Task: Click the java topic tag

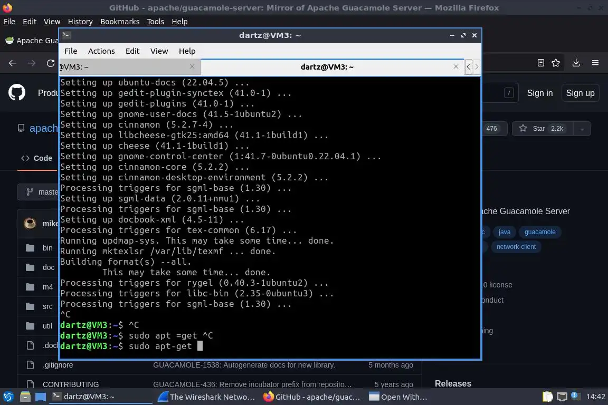Action: (x=504, y=232)
